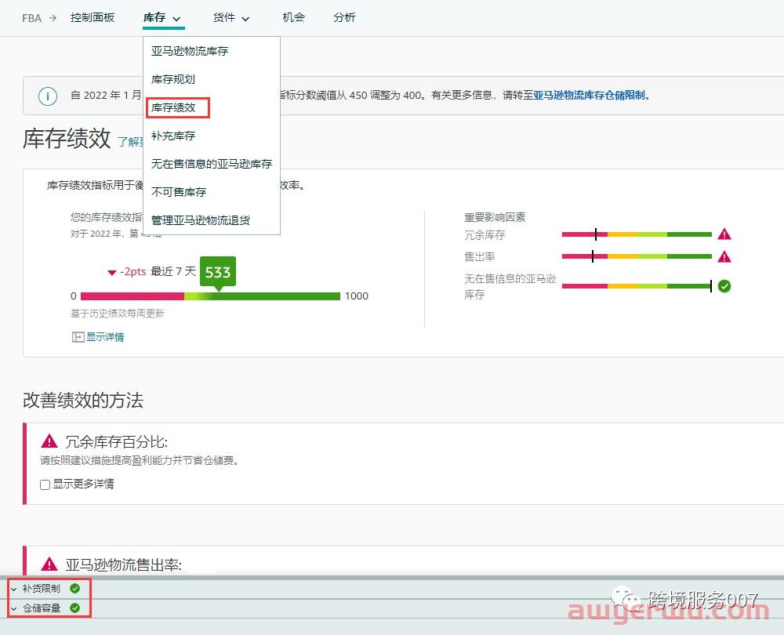The height and width of the screenshot is (635, 784).
Task: Click the 533 score marker
Action: (x=217, y=273)
